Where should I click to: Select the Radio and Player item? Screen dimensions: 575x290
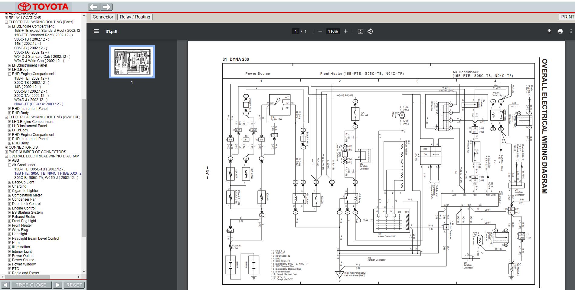[25, 273]
